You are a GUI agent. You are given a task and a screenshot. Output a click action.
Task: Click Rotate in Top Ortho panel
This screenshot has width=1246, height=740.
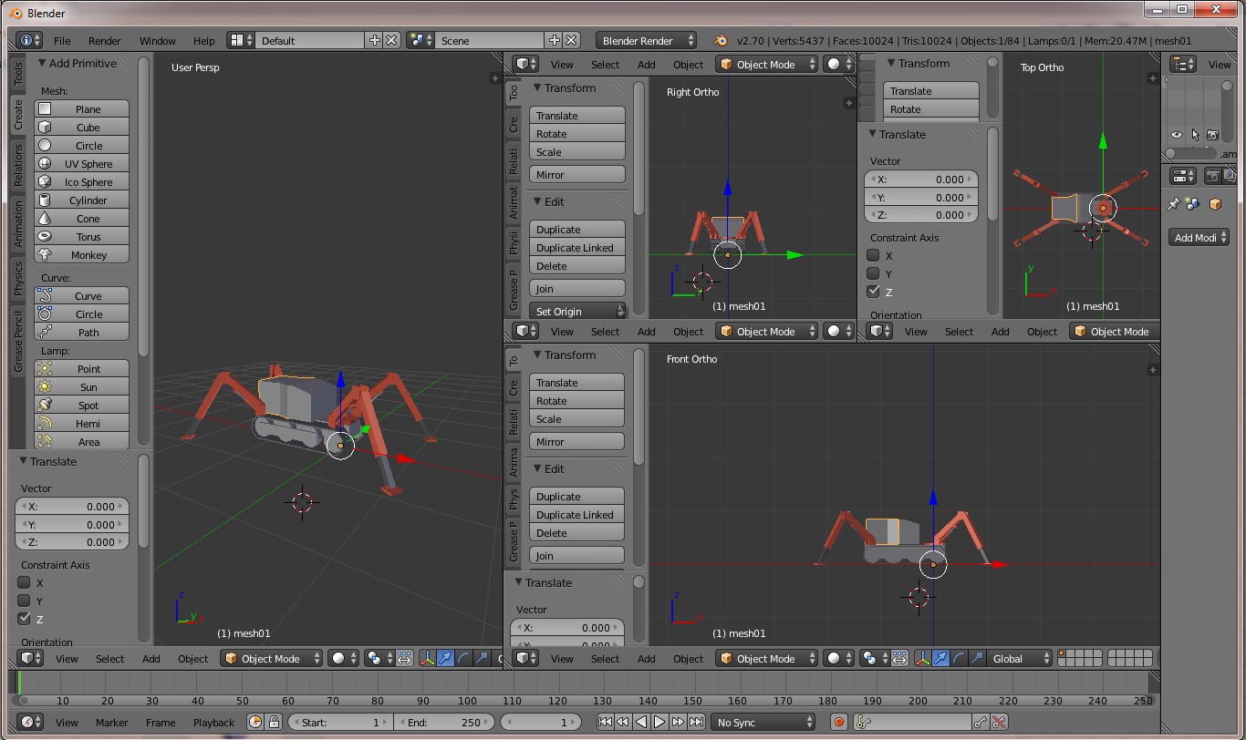930,109
